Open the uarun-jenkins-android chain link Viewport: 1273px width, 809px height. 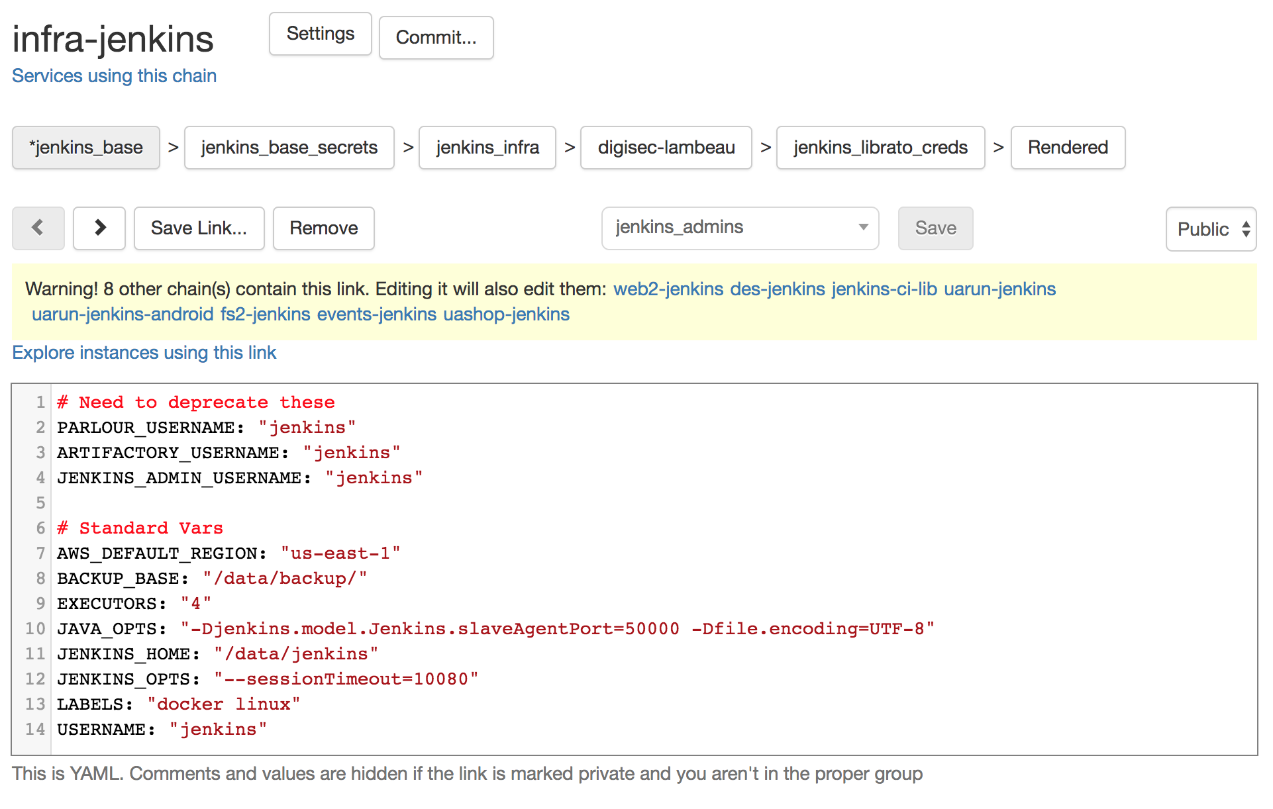click(x=123, y=314)
